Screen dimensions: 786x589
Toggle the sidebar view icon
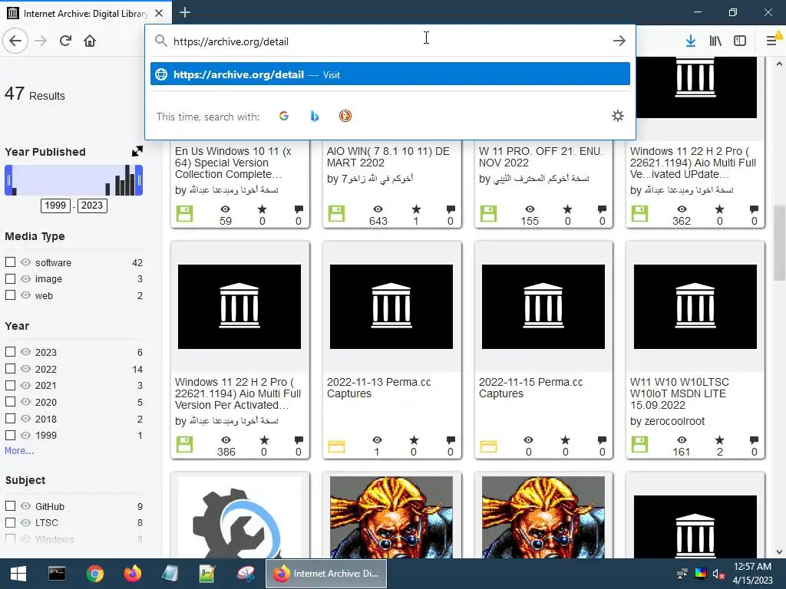pos(740,41)
